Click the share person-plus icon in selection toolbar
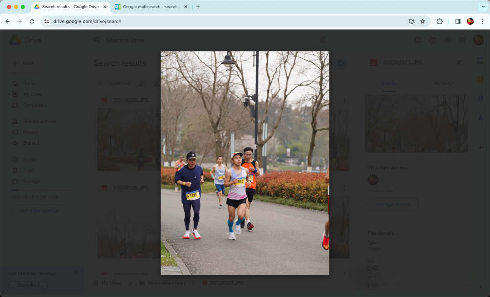This screenshot has width=490, height=297. coord(142,83)
